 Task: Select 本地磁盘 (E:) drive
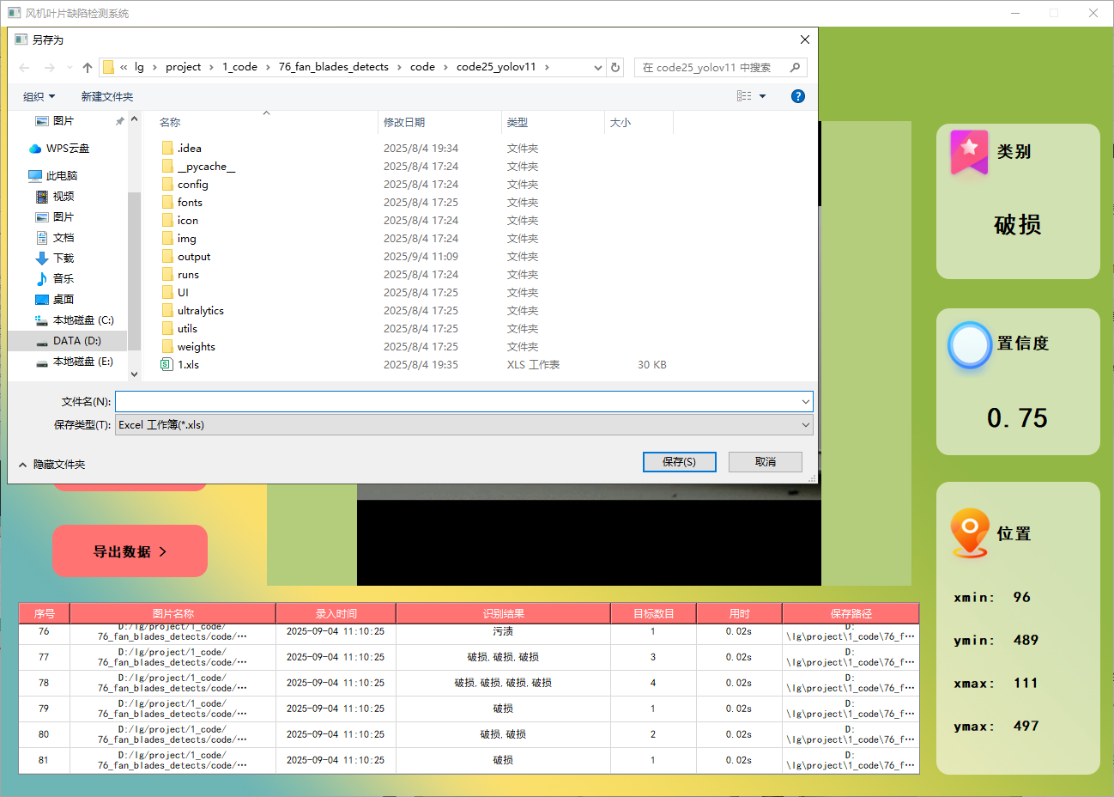tap(82, 362)
